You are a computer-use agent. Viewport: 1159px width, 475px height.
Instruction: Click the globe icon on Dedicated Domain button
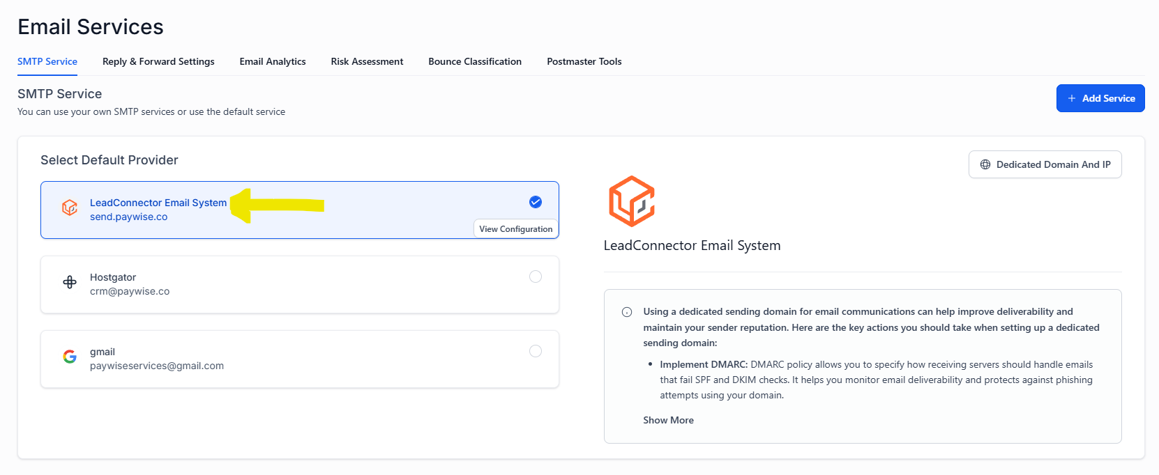tap(985, 164)
